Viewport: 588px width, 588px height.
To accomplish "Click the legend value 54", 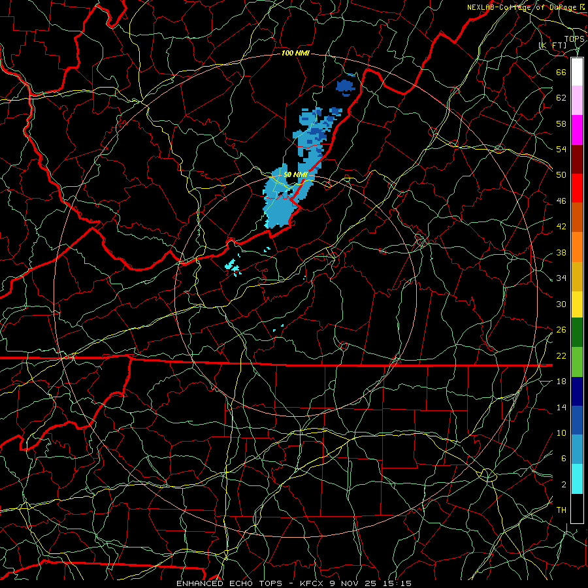I will (561, 149).
